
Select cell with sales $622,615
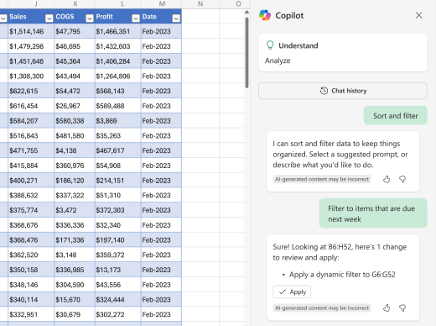[31, 91]
